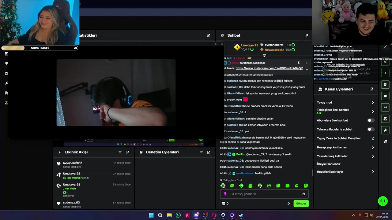Click the chat bubble icon in right sidebar
This screenshot has width=392, height=220.
[x=385, y=96]
